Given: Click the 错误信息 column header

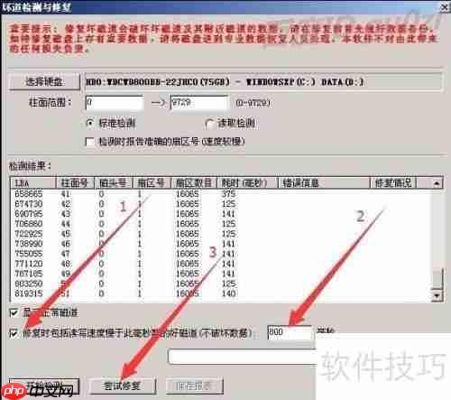Looking at the screenshot, I should point(324,183).
